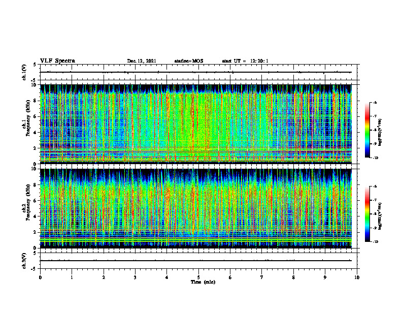The width and height of the screenshot is (402, 311).
Task: Click time axis tick label "1"
Action: 72,277
